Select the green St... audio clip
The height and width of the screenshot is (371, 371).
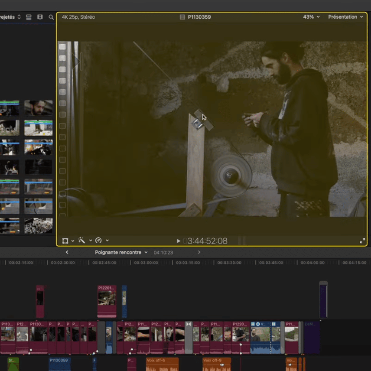click(13, 364)
